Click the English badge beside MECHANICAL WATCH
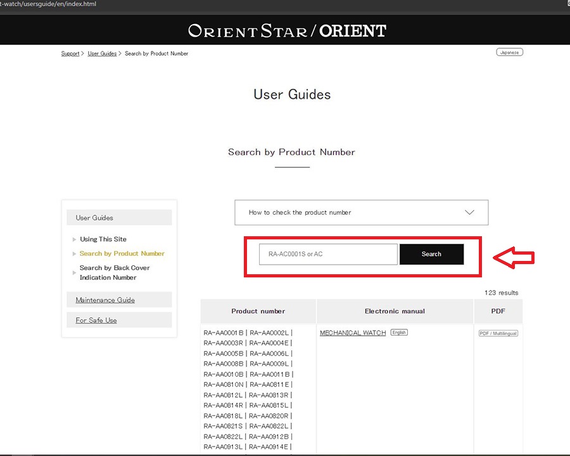570x456 pixels. (399, 332)
